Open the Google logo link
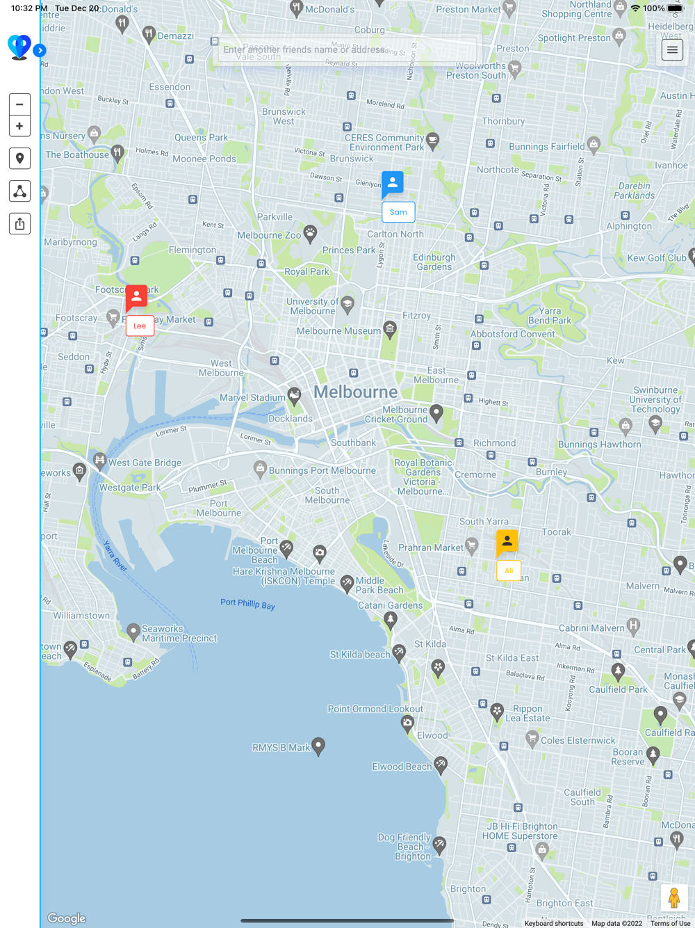 point(67,918)
